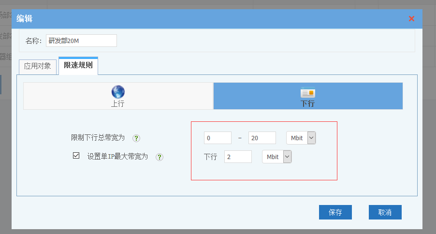The width and height of the screenshot is (436, 234).
Task: Open help icon beside 设置单IP最大带宽
Action: click(x=160, y=157)
